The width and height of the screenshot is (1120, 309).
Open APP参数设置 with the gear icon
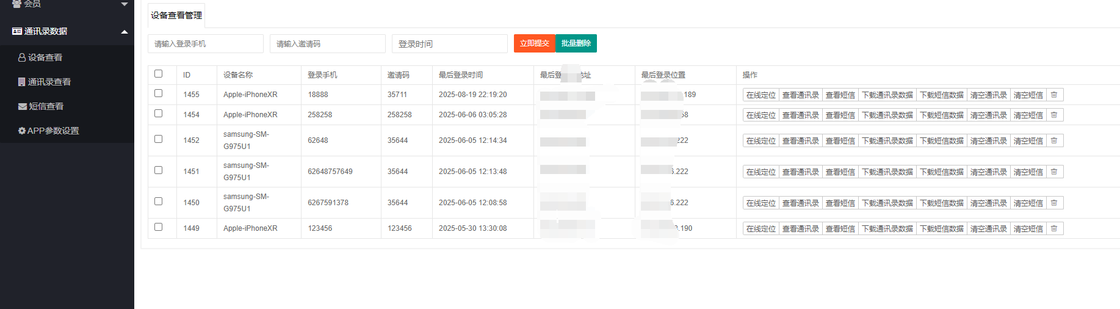(49, 131)
